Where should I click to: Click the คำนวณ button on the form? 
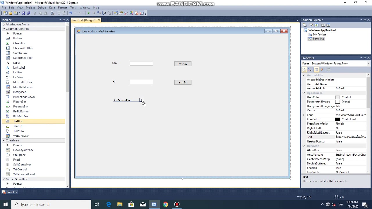[x=183, y=64]
